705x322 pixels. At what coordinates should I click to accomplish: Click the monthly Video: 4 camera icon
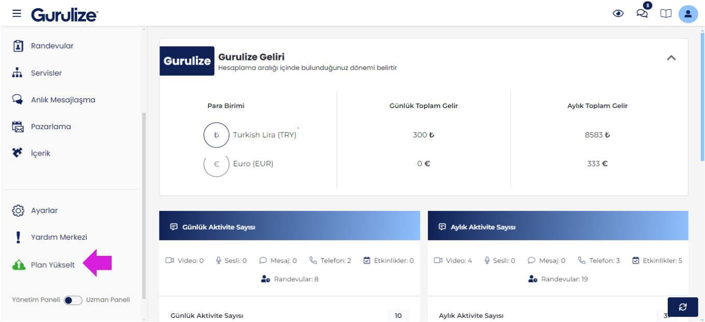[438, 260]
